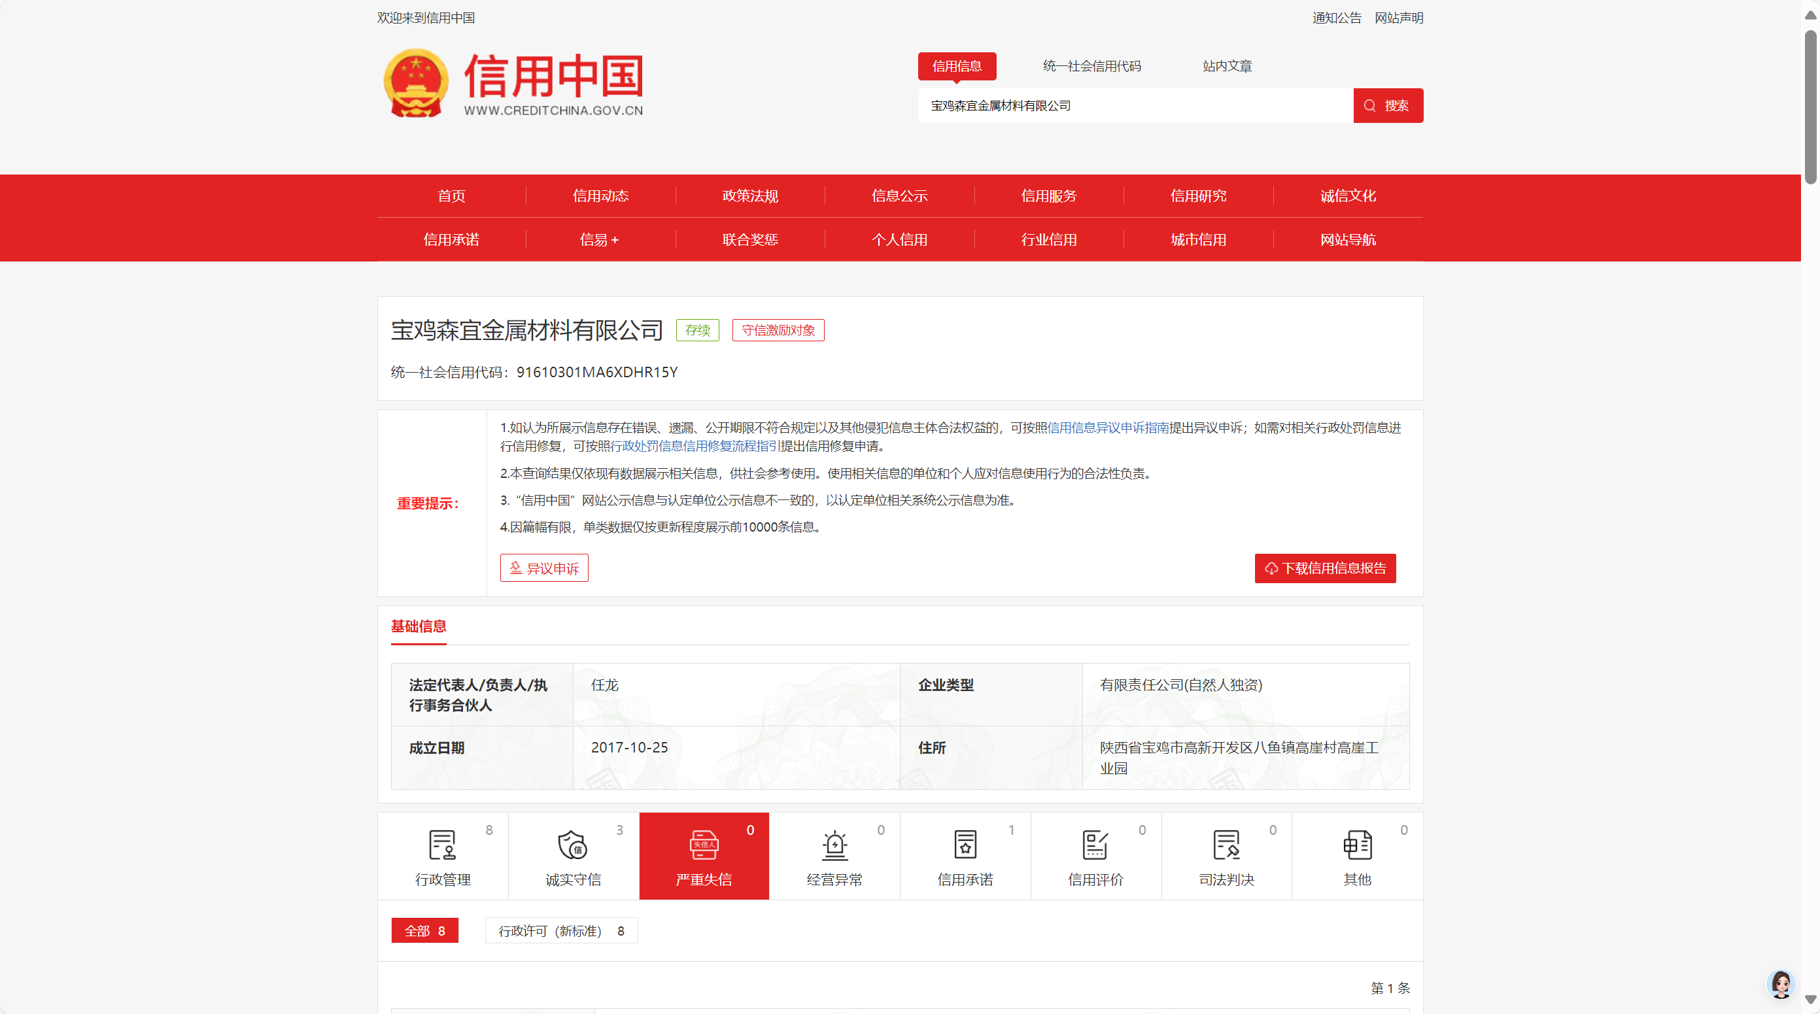Switch to 统一社会信用代码 search tab

click(1091, 65)
